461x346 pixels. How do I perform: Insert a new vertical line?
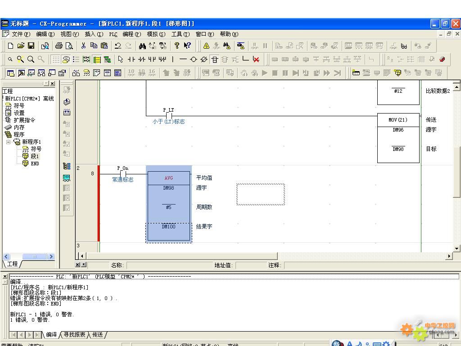point(172,59)
